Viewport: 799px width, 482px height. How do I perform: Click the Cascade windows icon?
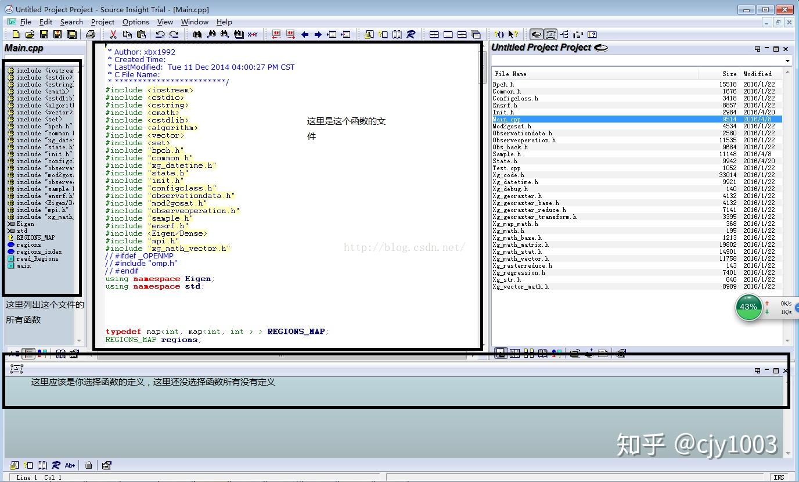(x=476, y=34)
